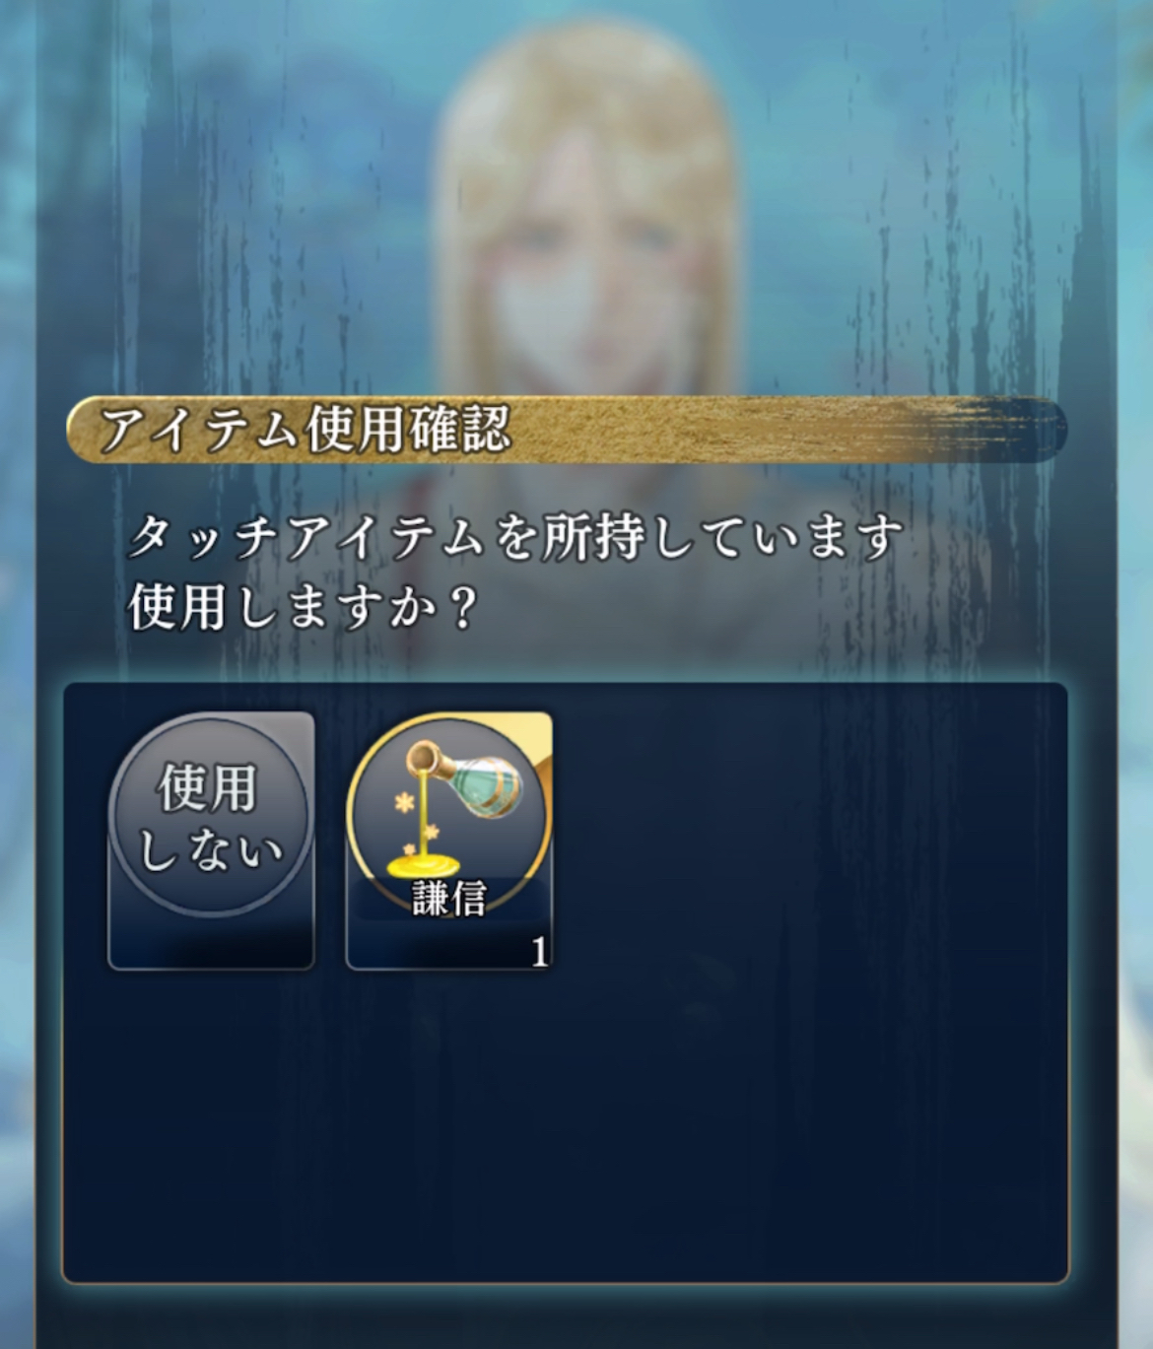
Task: Click the gold puddle in potion icon
Action: click(x=426, y=864)
